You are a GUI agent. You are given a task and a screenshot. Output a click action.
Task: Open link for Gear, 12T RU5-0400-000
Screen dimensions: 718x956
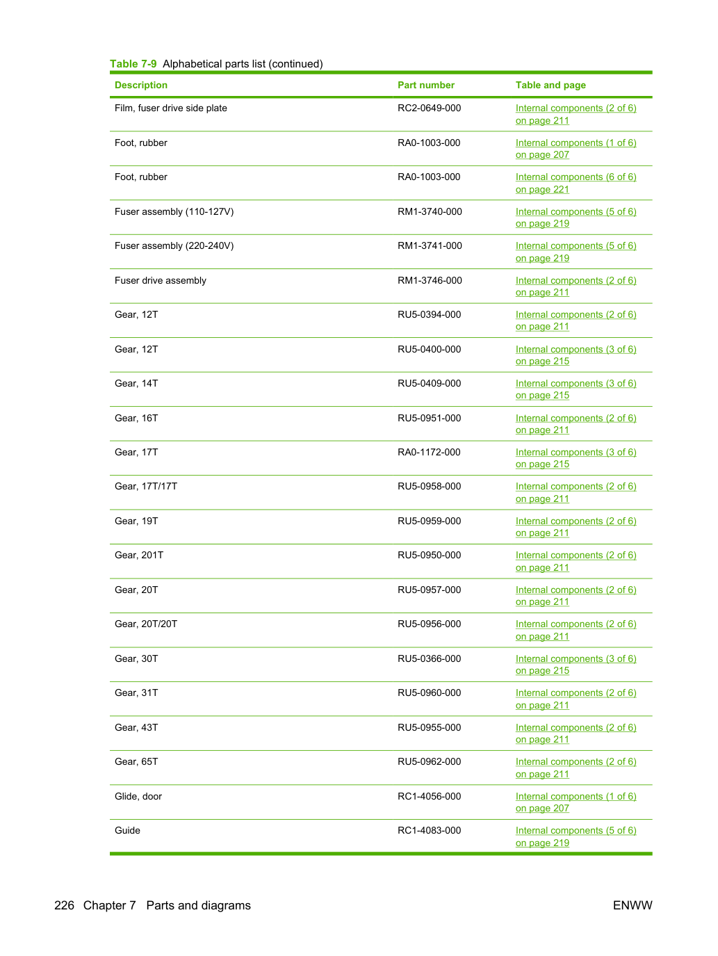576,355
